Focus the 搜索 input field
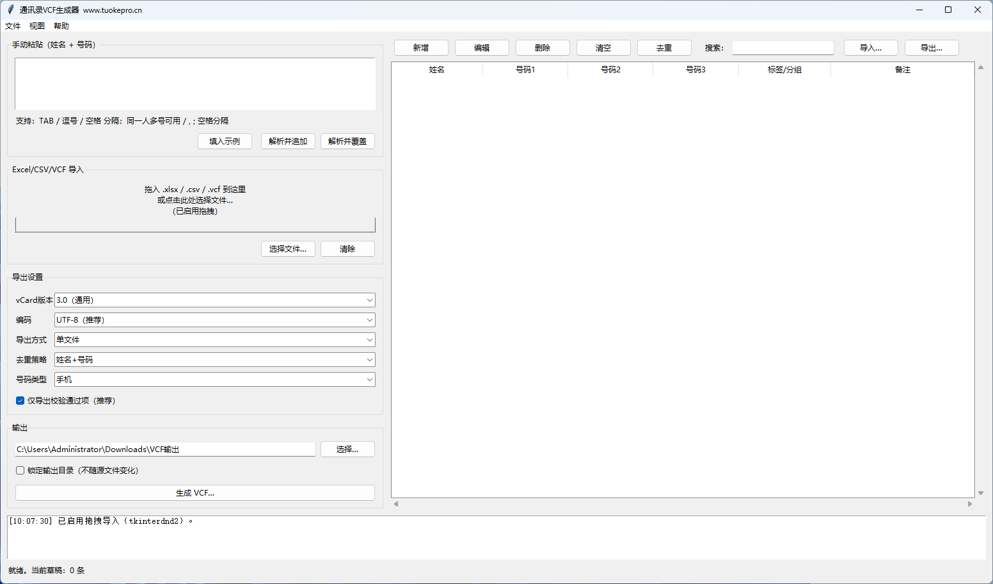Viewport: 993px width, 584px height. (x=782, y=48)
